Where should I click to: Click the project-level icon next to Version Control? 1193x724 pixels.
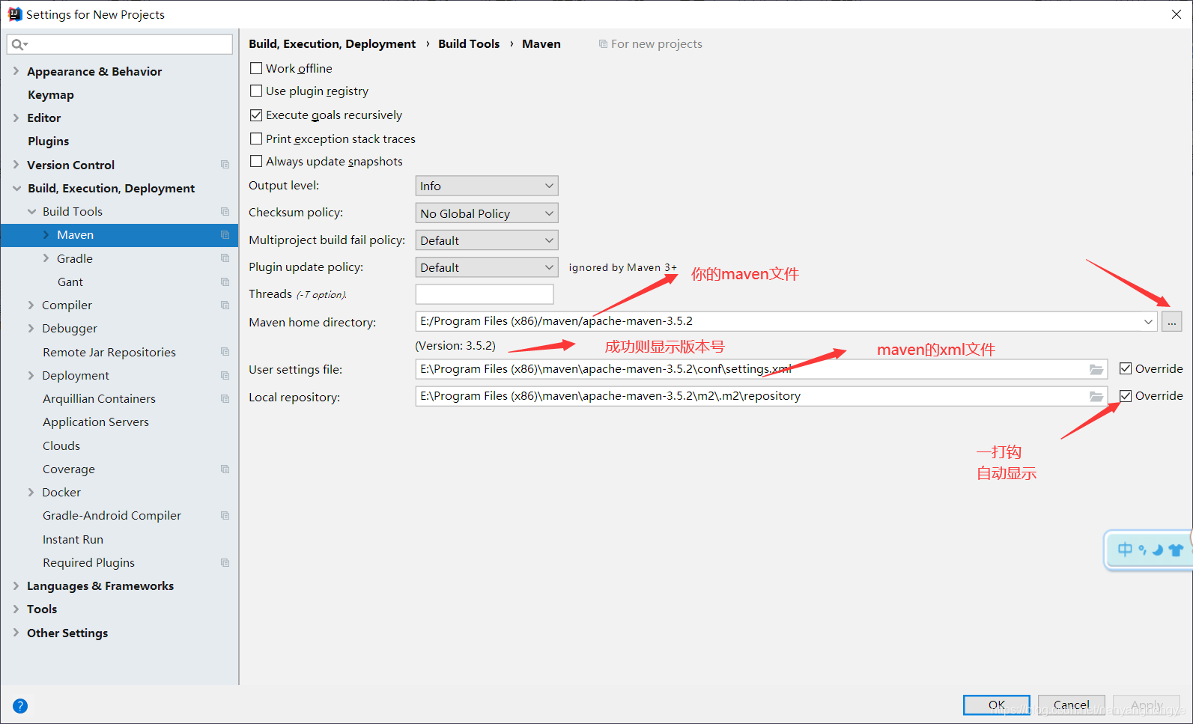[225, 165]
